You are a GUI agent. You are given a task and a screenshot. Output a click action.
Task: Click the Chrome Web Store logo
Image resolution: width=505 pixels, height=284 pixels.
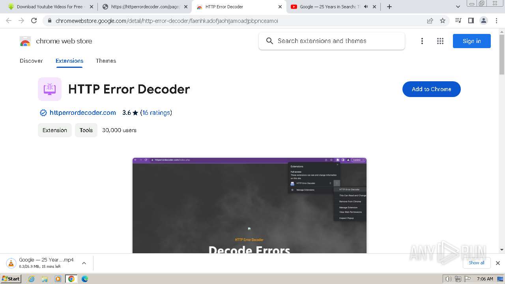25,41
